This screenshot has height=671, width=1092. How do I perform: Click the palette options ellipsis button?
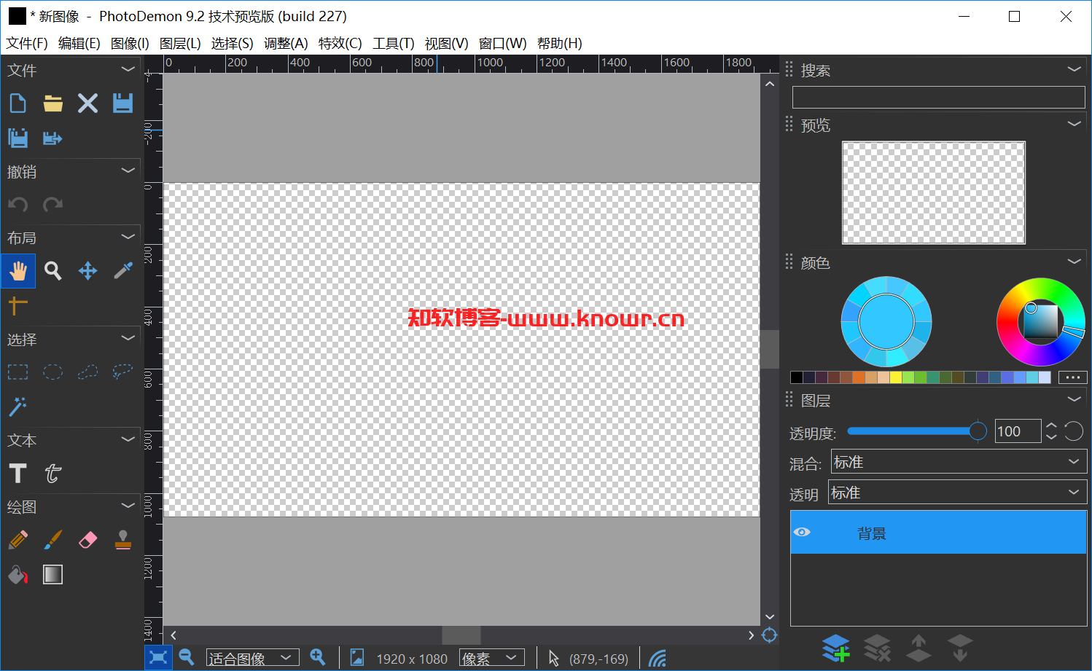[x=1072, y=377]
